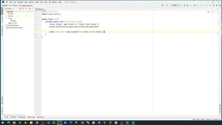Collapse the Java_18 project root node

tap(5, 11)
